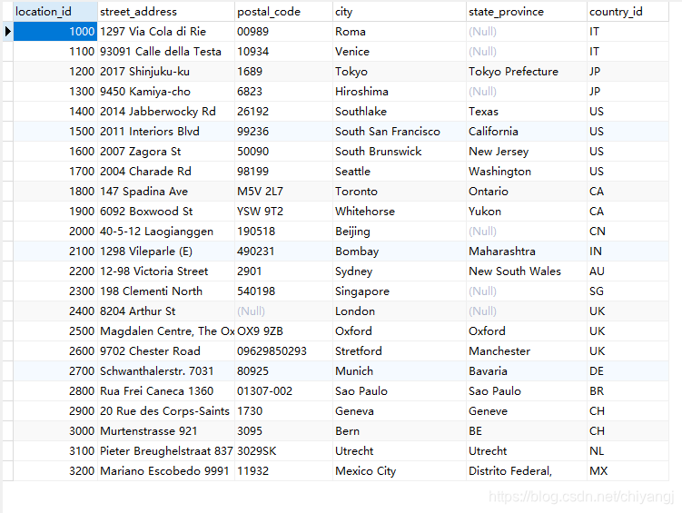Select the Stretford city cell
Screen dimensions: 682x513
pos(400,351)
